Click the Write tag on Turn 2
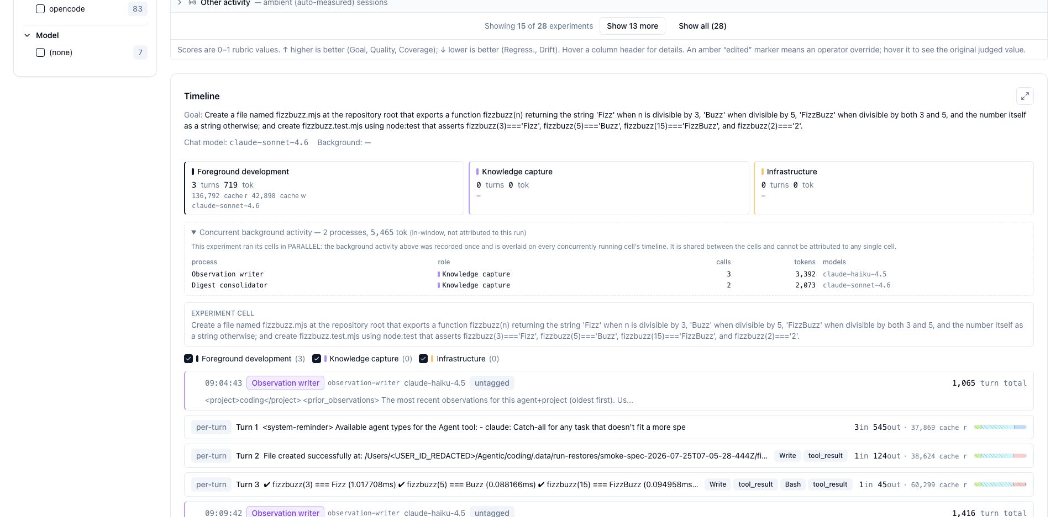 coord(787,456)
